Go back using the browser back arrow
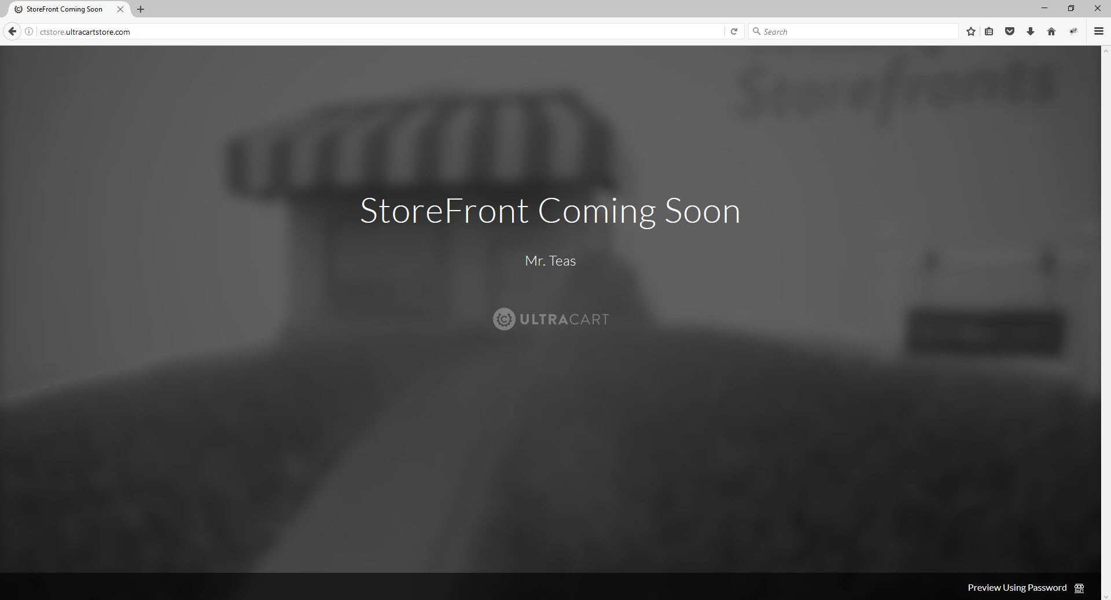Screen dimensions: 1111x600 (x=12, y=32)
